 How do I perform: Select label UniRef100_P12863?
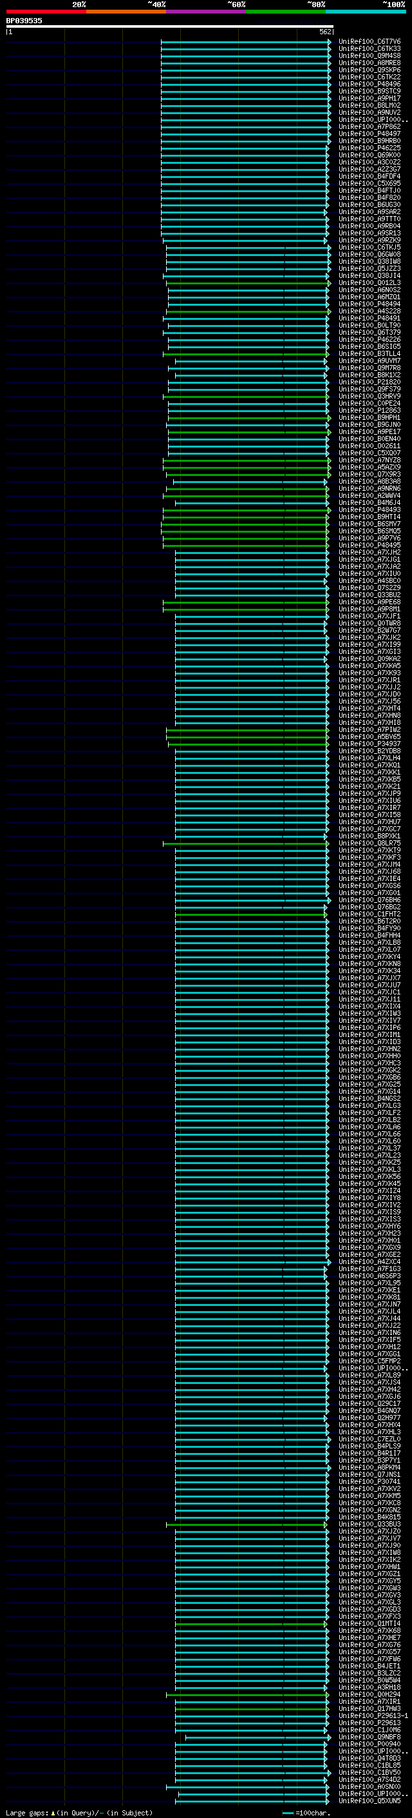pos(370,411)
